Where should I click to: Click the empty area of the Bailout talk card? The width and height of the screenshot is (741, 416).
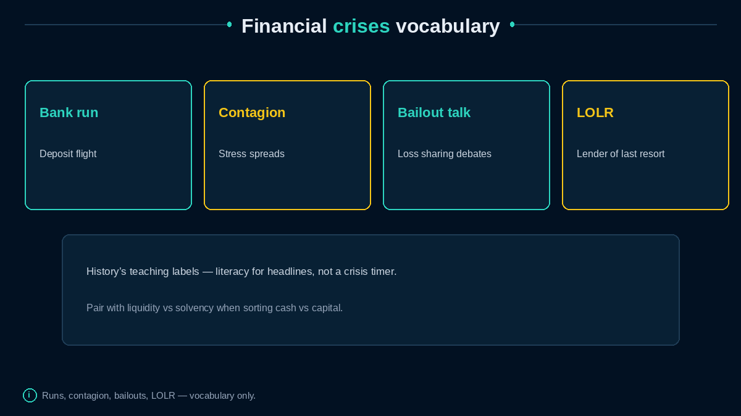pyautogui.click(x=466, y=185)
